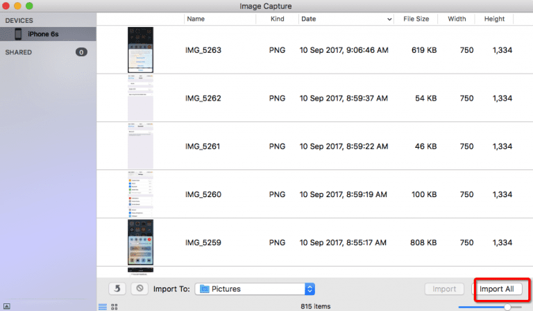Viewport: 533px width, 311px height.
Task: Click the rotate counterclockwise icon
Action: click(117, 289)
